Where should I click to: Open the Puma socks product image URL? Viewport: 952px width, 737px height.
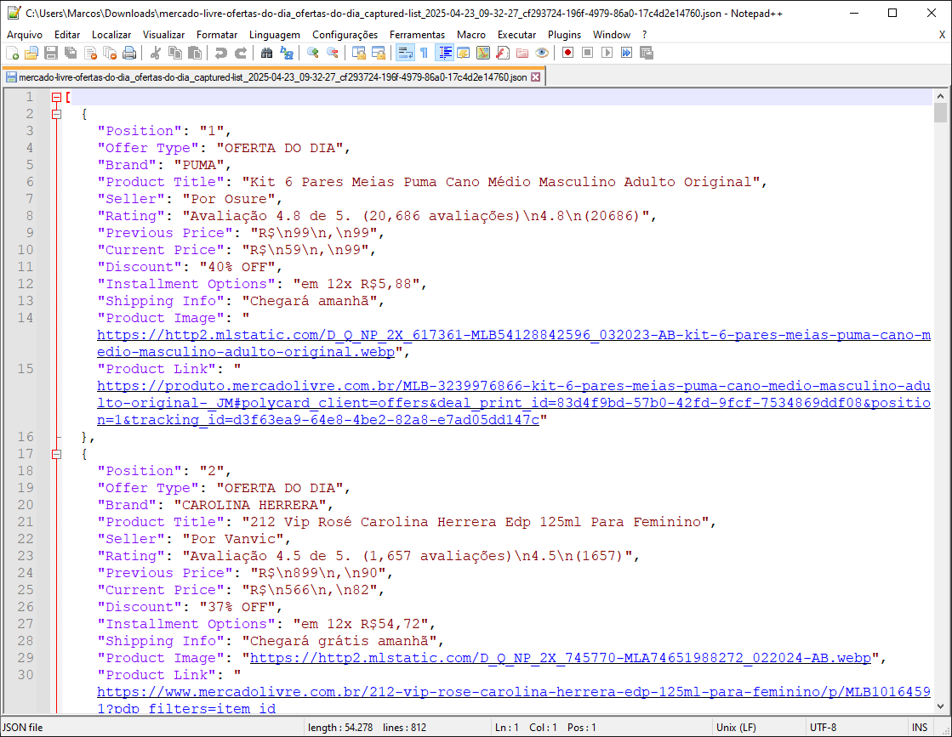click(x=514, y=343)
